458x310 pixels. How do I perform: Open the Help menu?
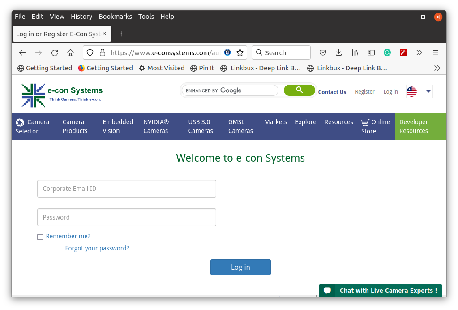click(x=167, y=17)
